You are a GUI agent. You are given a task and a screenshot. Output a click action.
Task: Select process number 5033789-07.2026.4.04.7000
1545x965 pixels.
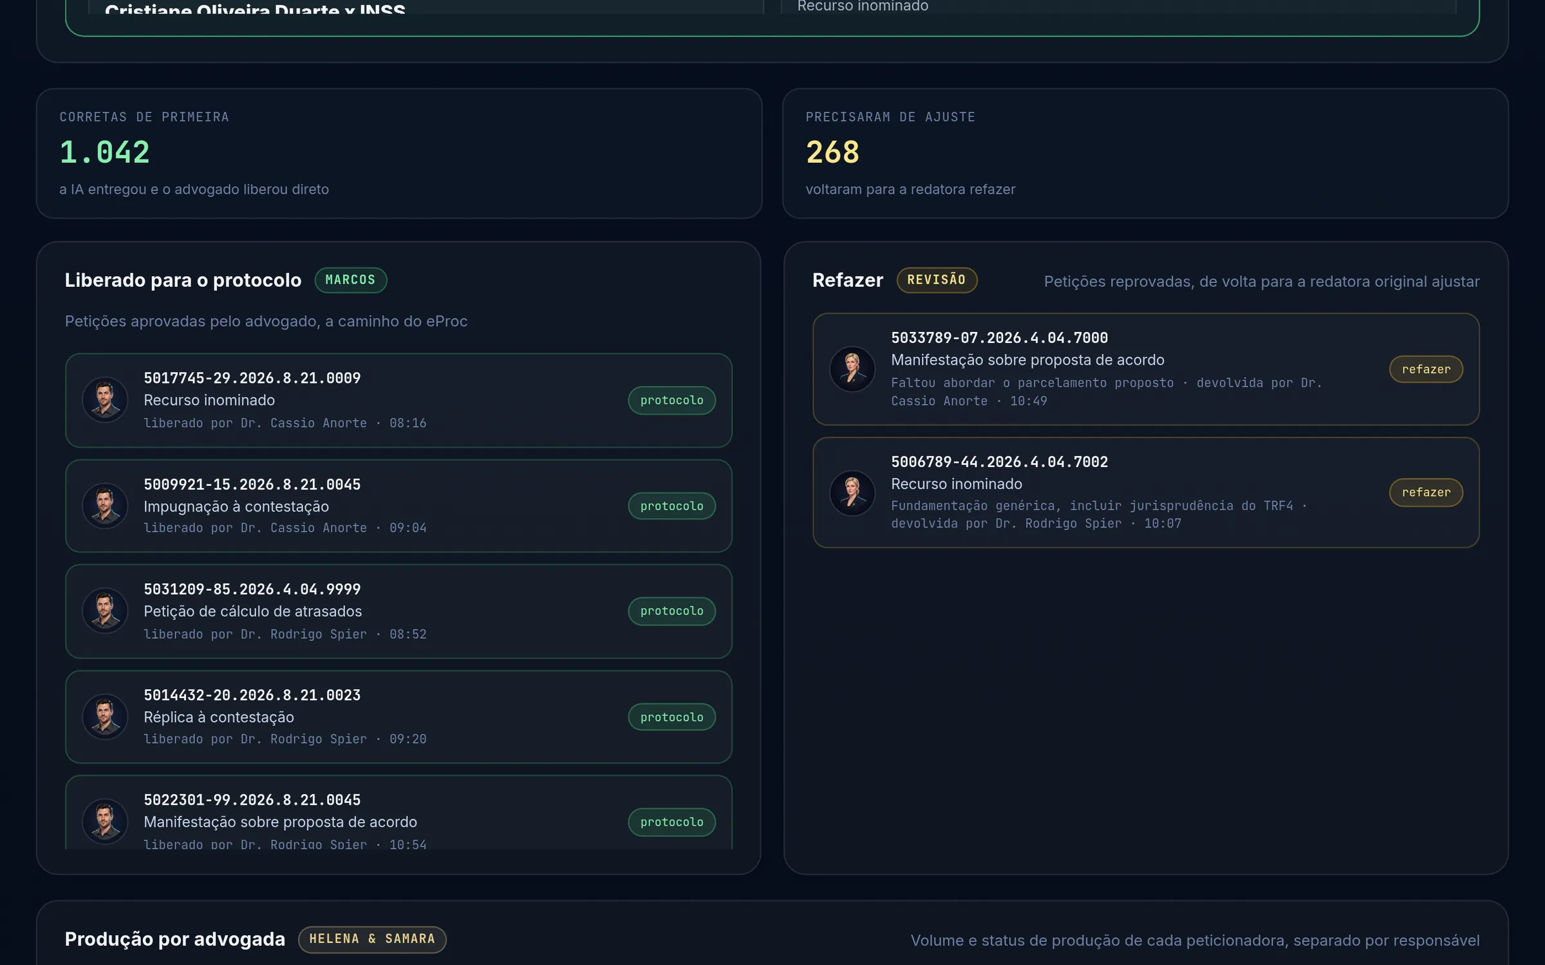(x=999, y=338)
